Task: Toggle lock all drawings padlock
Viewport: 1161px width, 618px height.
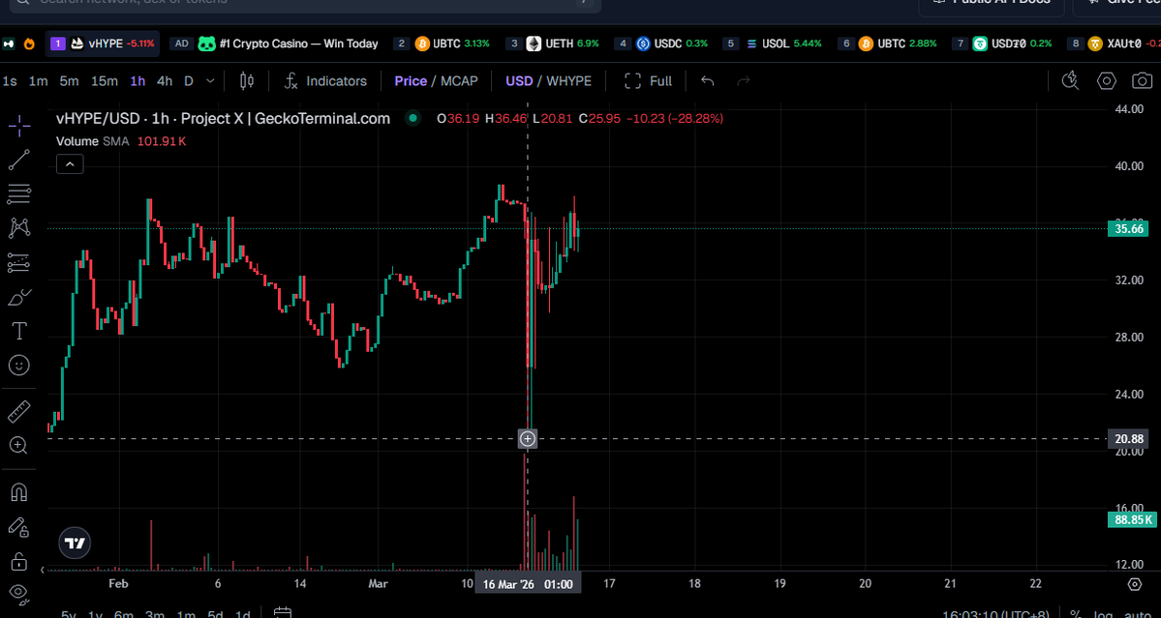Action: point(19,561)
